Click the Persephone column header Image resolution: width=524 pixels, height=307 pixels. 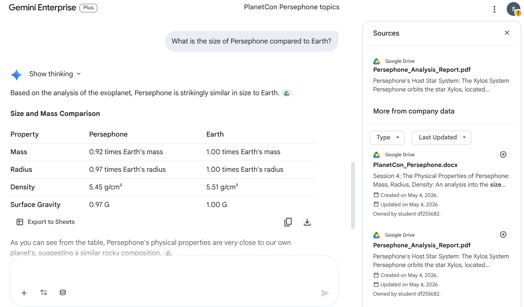(x=108, y=134)
